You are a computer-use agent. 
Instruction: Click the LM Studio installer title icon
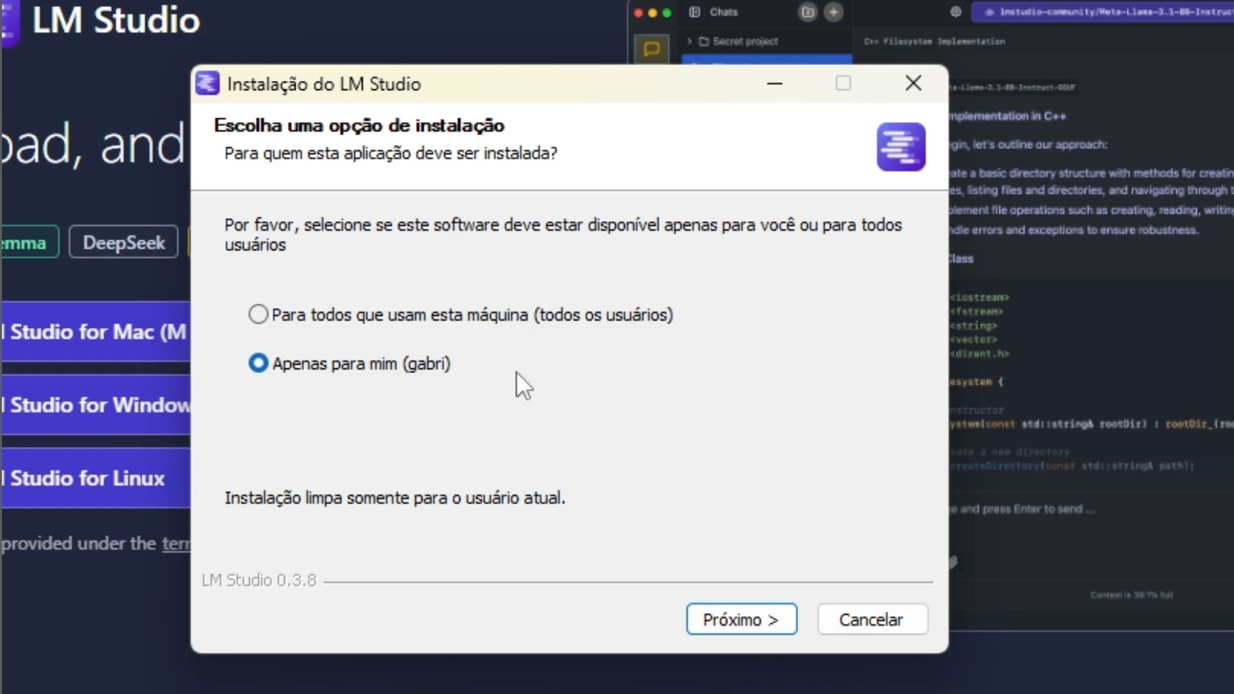[x=207, y=84]
